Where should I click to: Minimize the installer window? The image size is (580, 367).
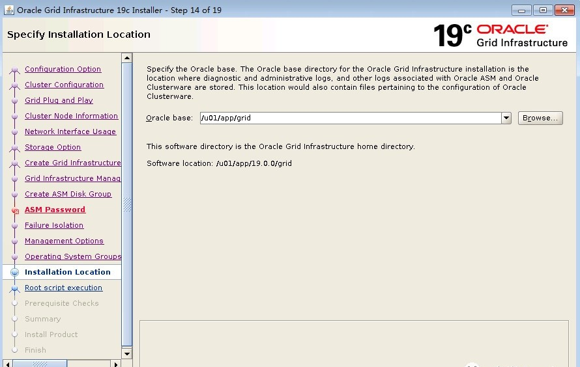point(521,10)
